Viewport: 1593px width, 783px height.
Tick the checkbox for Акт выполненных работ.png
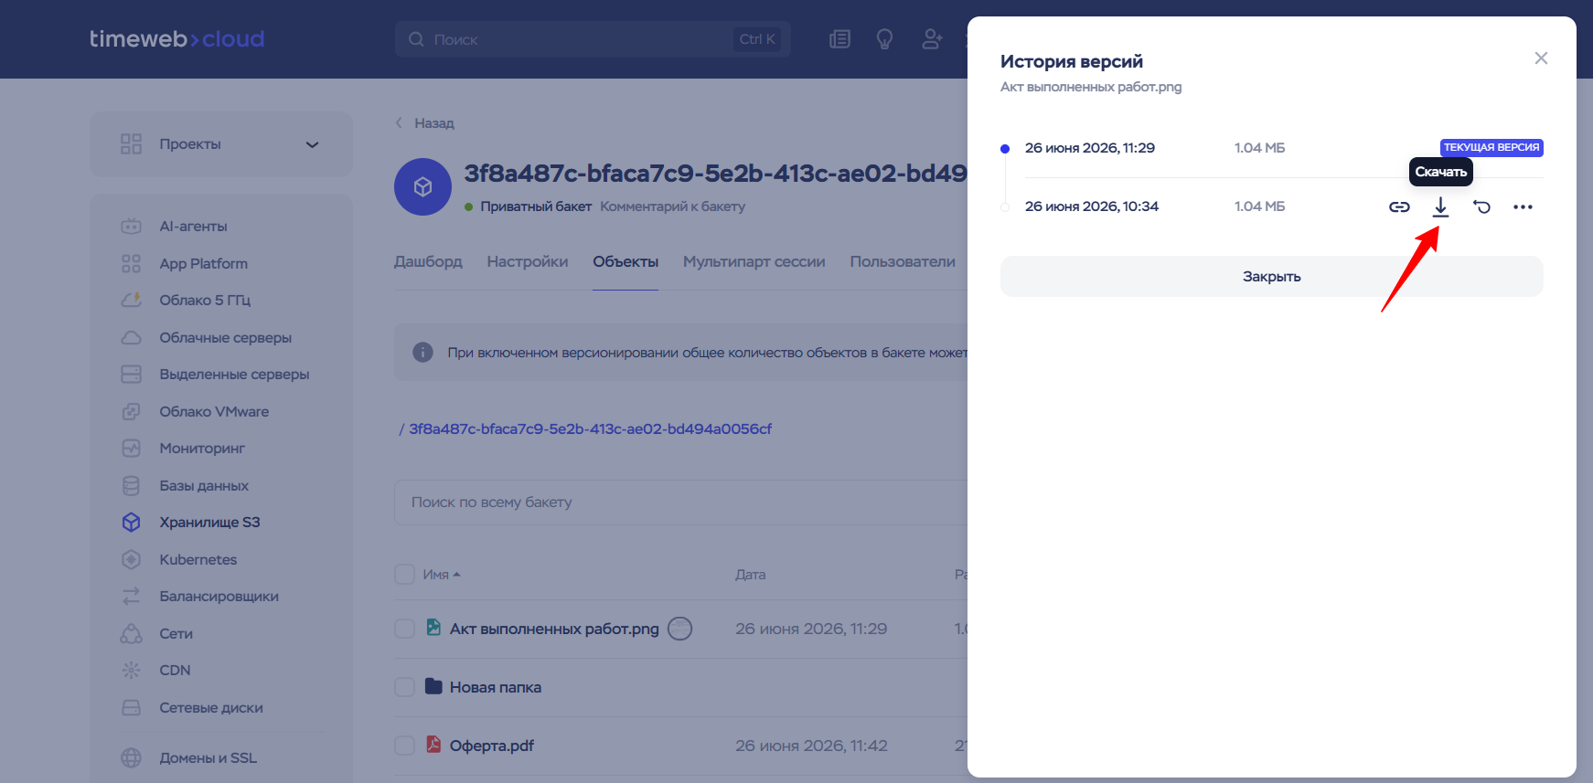(x=404, y=629)
